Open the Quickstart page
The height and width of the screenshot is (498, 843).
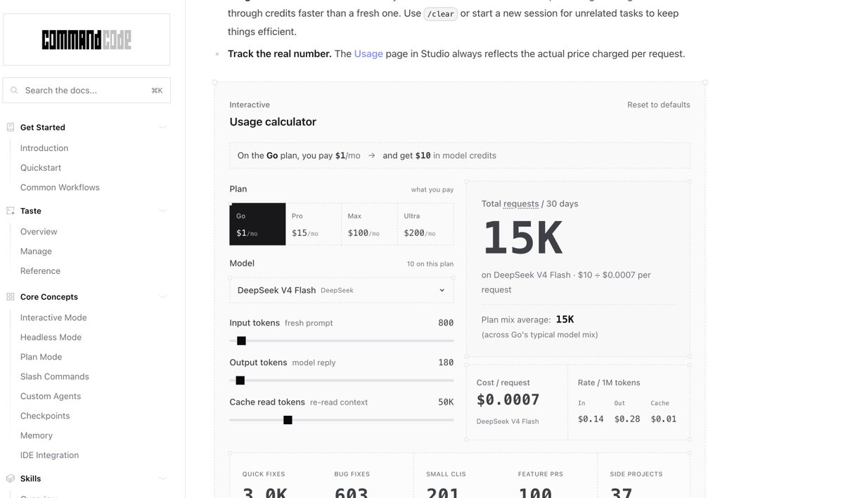tap(41, 168)
